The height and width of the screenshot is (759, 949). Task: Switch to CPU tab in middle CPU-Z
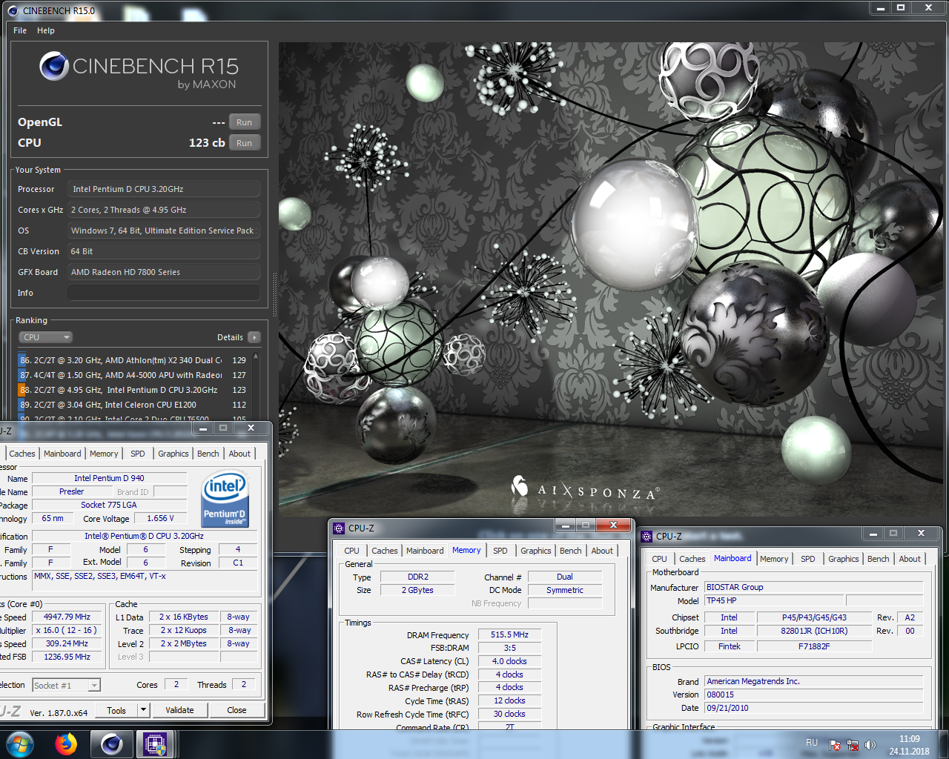tap(351, 551)
